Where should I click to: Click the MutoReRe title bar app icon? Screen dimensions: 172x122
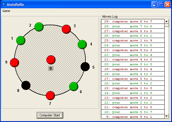[4, 4]
